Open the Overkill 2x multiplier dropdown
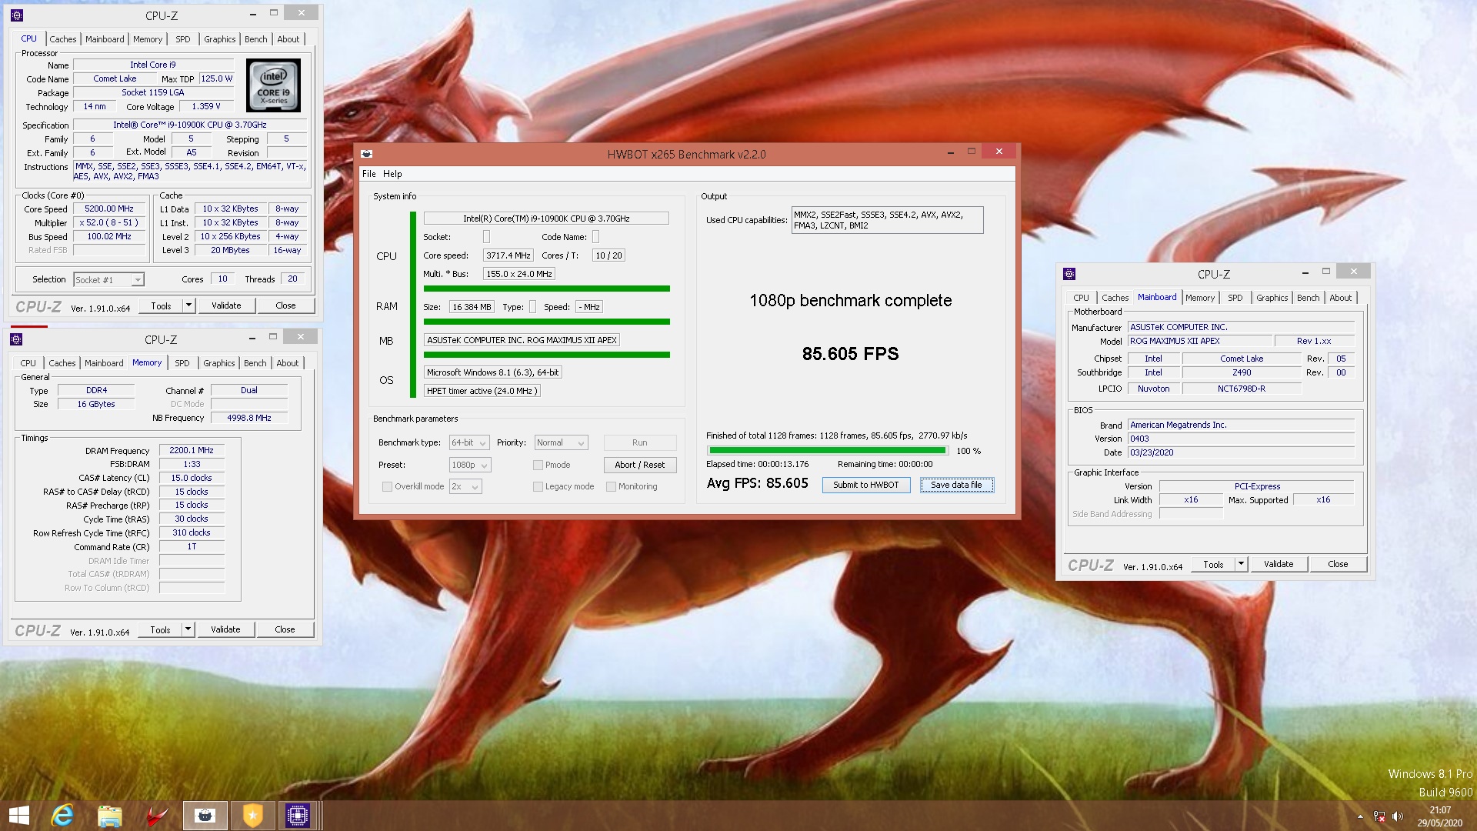This screenshot has width=1477, height=831. coord(465,486)
